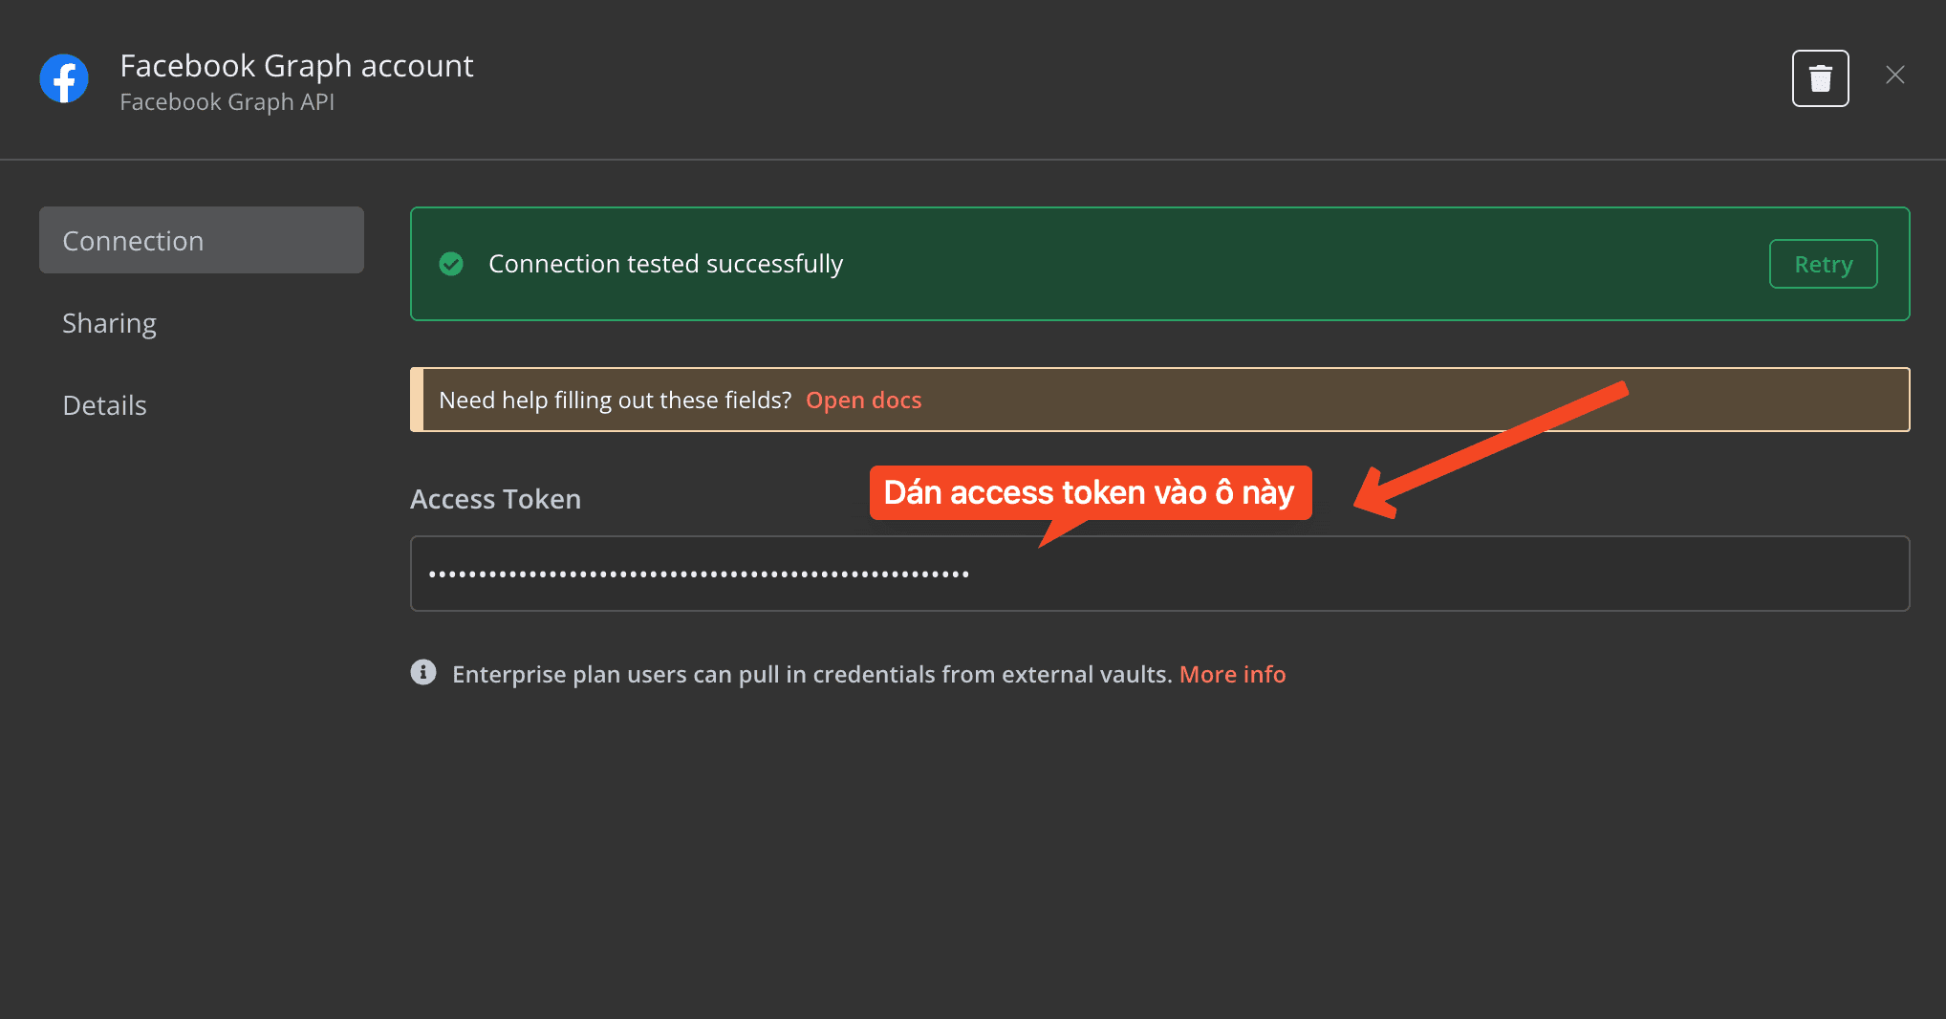Click the green success checkmark icon
Screen dimensions: 1946x1019
[451, 264]
